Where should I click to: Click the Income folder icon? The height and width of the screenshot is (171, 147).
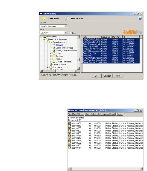(54, 59)
